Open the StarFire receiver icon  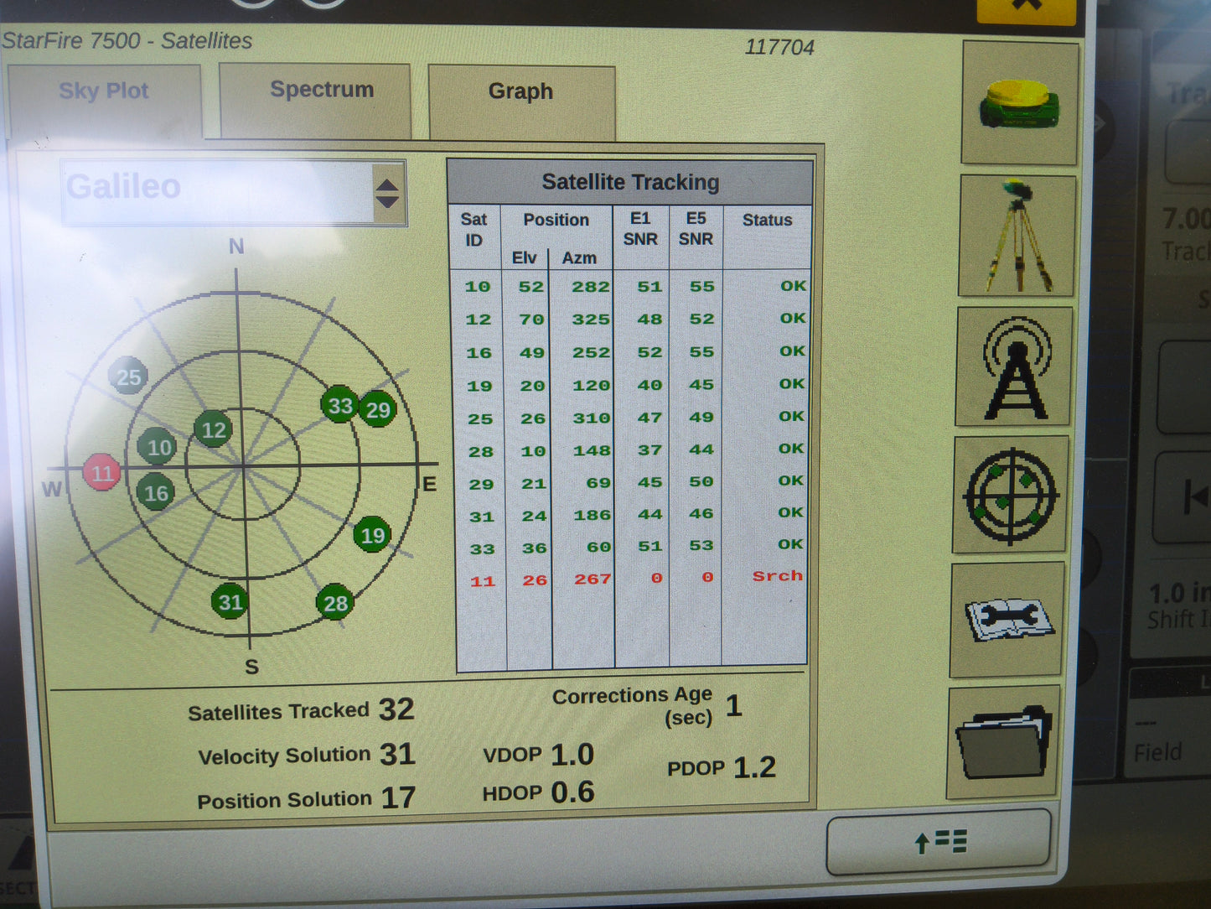1020,103
